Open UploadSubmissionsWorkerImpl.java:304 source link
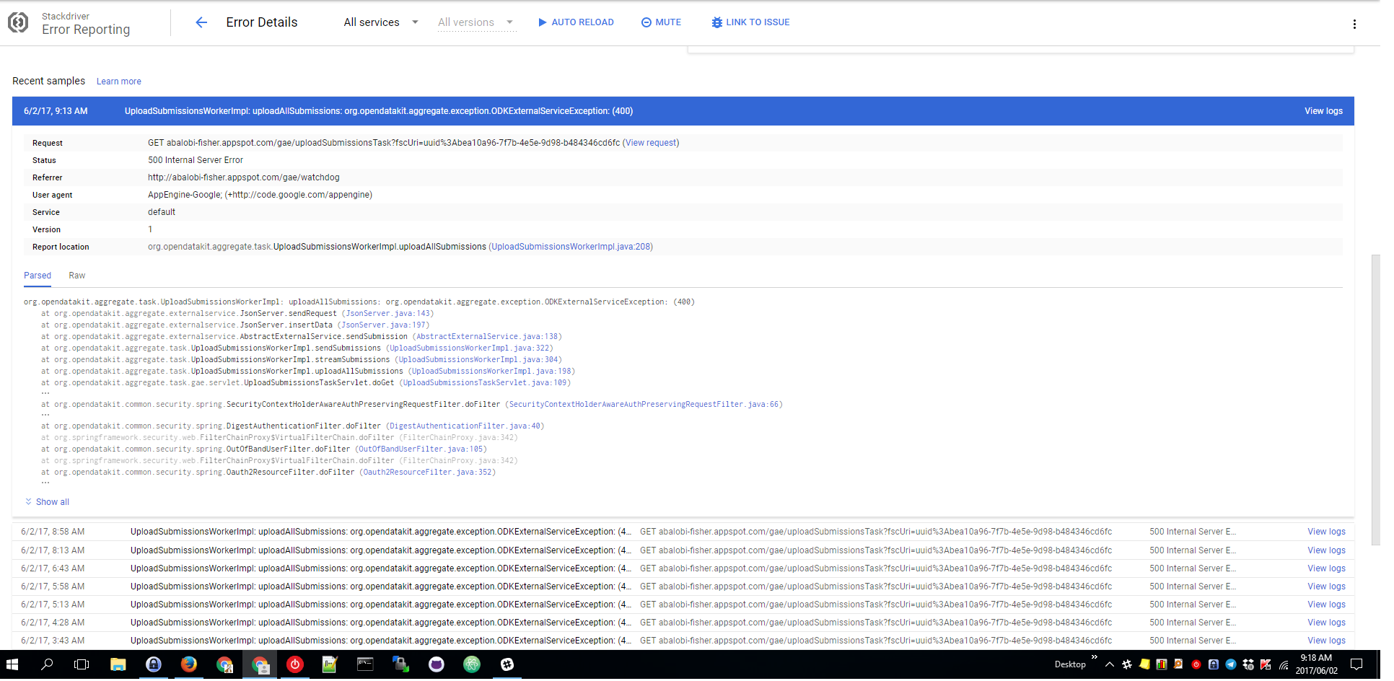1394x681 pixels. pos(478,360)
